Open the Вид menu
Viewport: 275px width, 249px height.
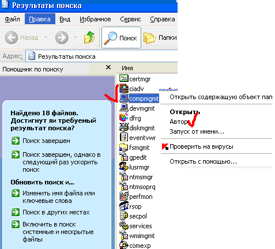[x=65, y=19]
